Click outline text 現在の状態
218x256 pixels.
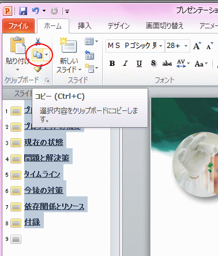tap(44, 143)
